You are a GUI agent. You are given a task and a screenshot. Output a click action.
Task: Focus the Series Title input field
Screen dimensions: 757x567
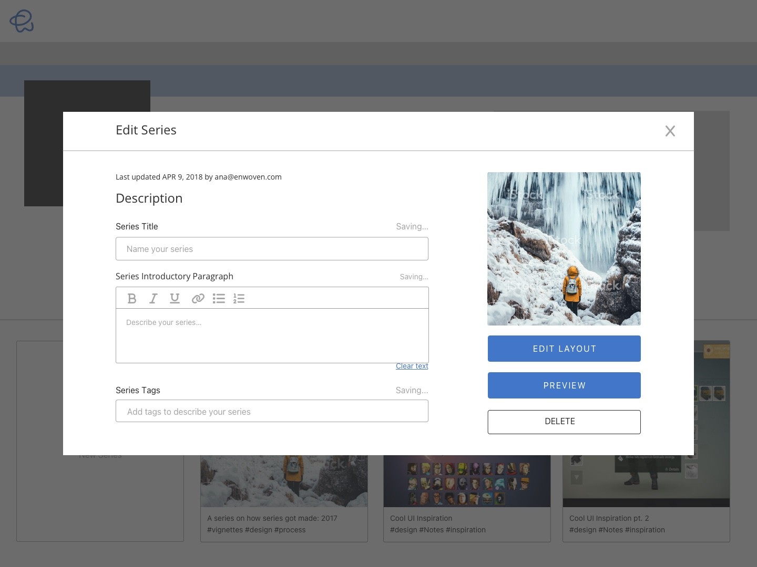coord(272,249)
